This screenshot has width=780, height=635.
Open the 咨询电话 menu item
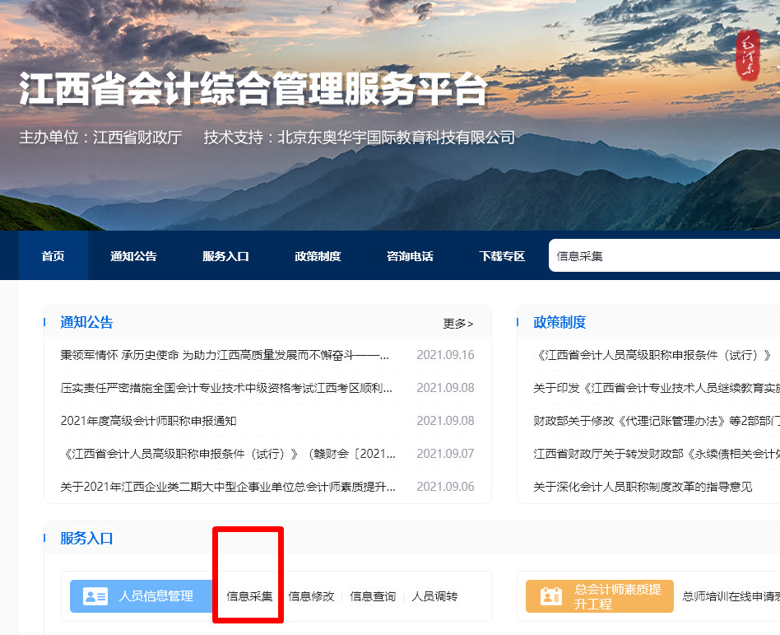coord(406,255)
